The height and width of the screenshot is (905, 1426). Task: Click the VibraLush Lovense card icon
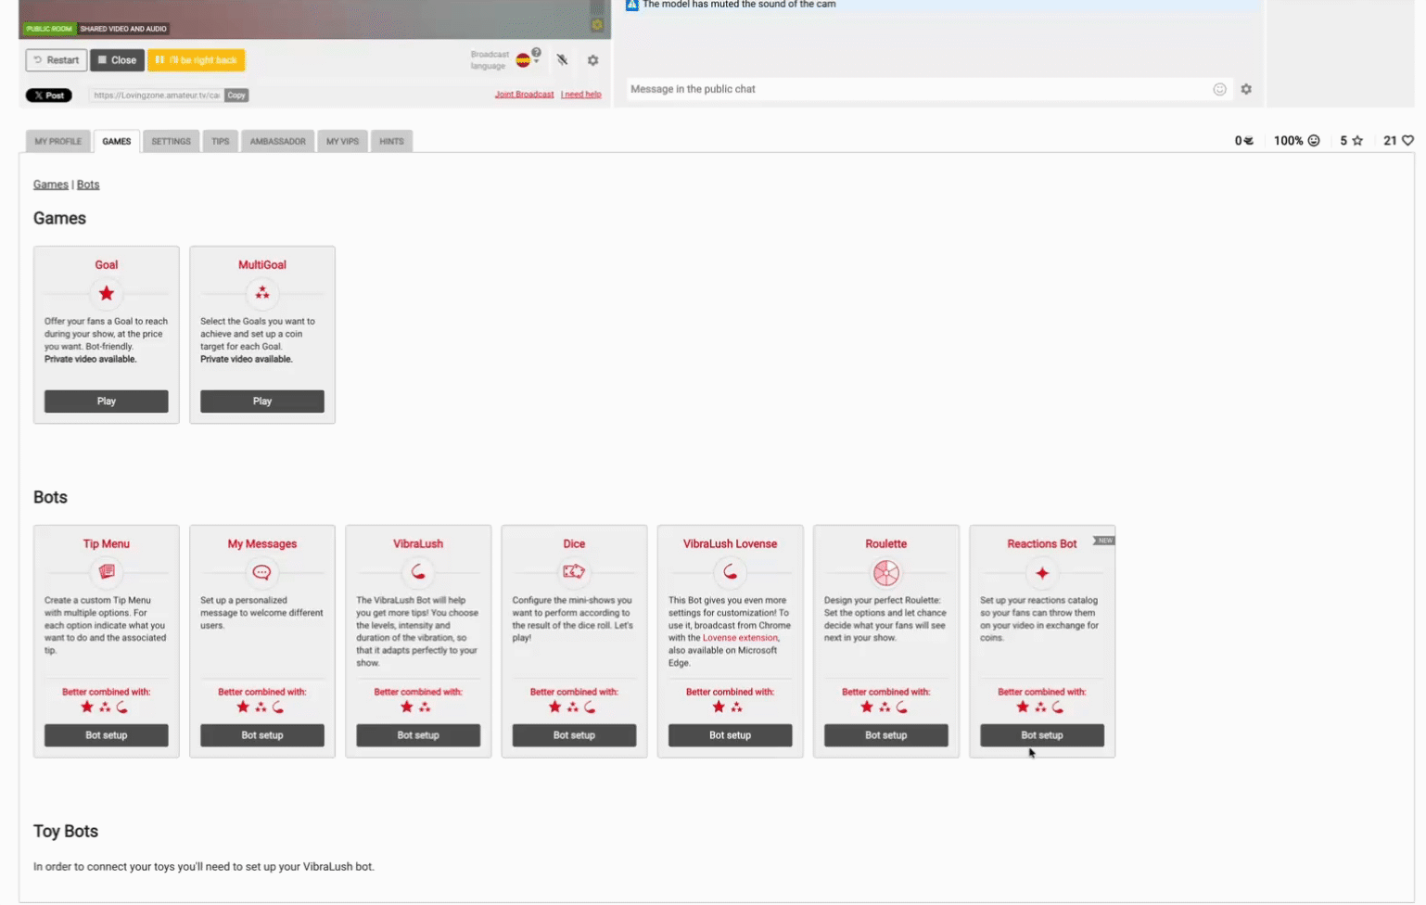click(x=731, y=572)
